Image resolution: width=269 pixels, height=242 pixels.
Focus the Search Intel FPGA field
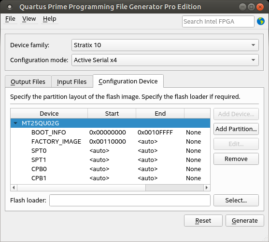click(x=218, y=21)
